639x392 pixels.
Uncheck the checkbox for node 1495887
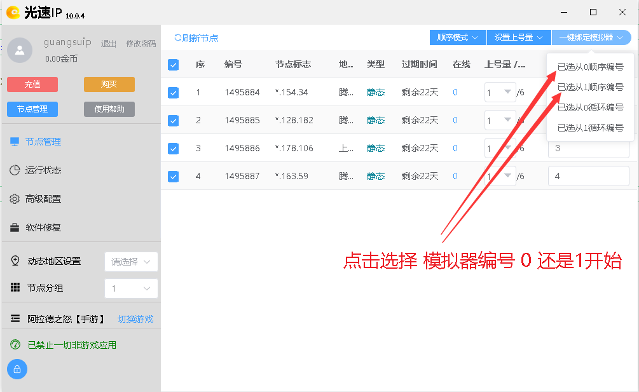(173, 176)
